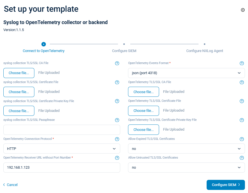Cancel the template setup

pos(10,185)
